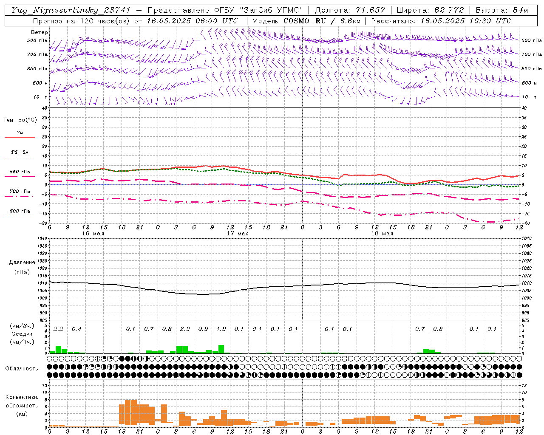
Task: Click the 0.4 precipitation total value
Action: (x=76, y=329)
